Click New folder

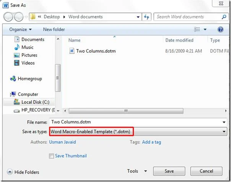click(54, 30)
